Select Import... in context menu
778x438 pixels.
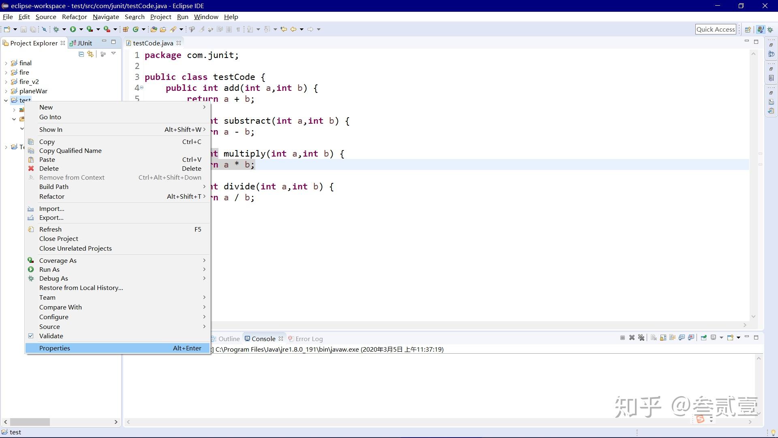(118, 208)
